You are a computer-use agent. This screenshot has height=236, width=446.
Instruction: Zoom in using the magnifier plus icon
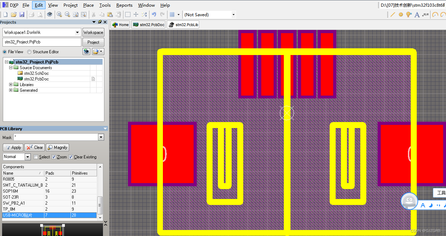(x=59, y=14)
